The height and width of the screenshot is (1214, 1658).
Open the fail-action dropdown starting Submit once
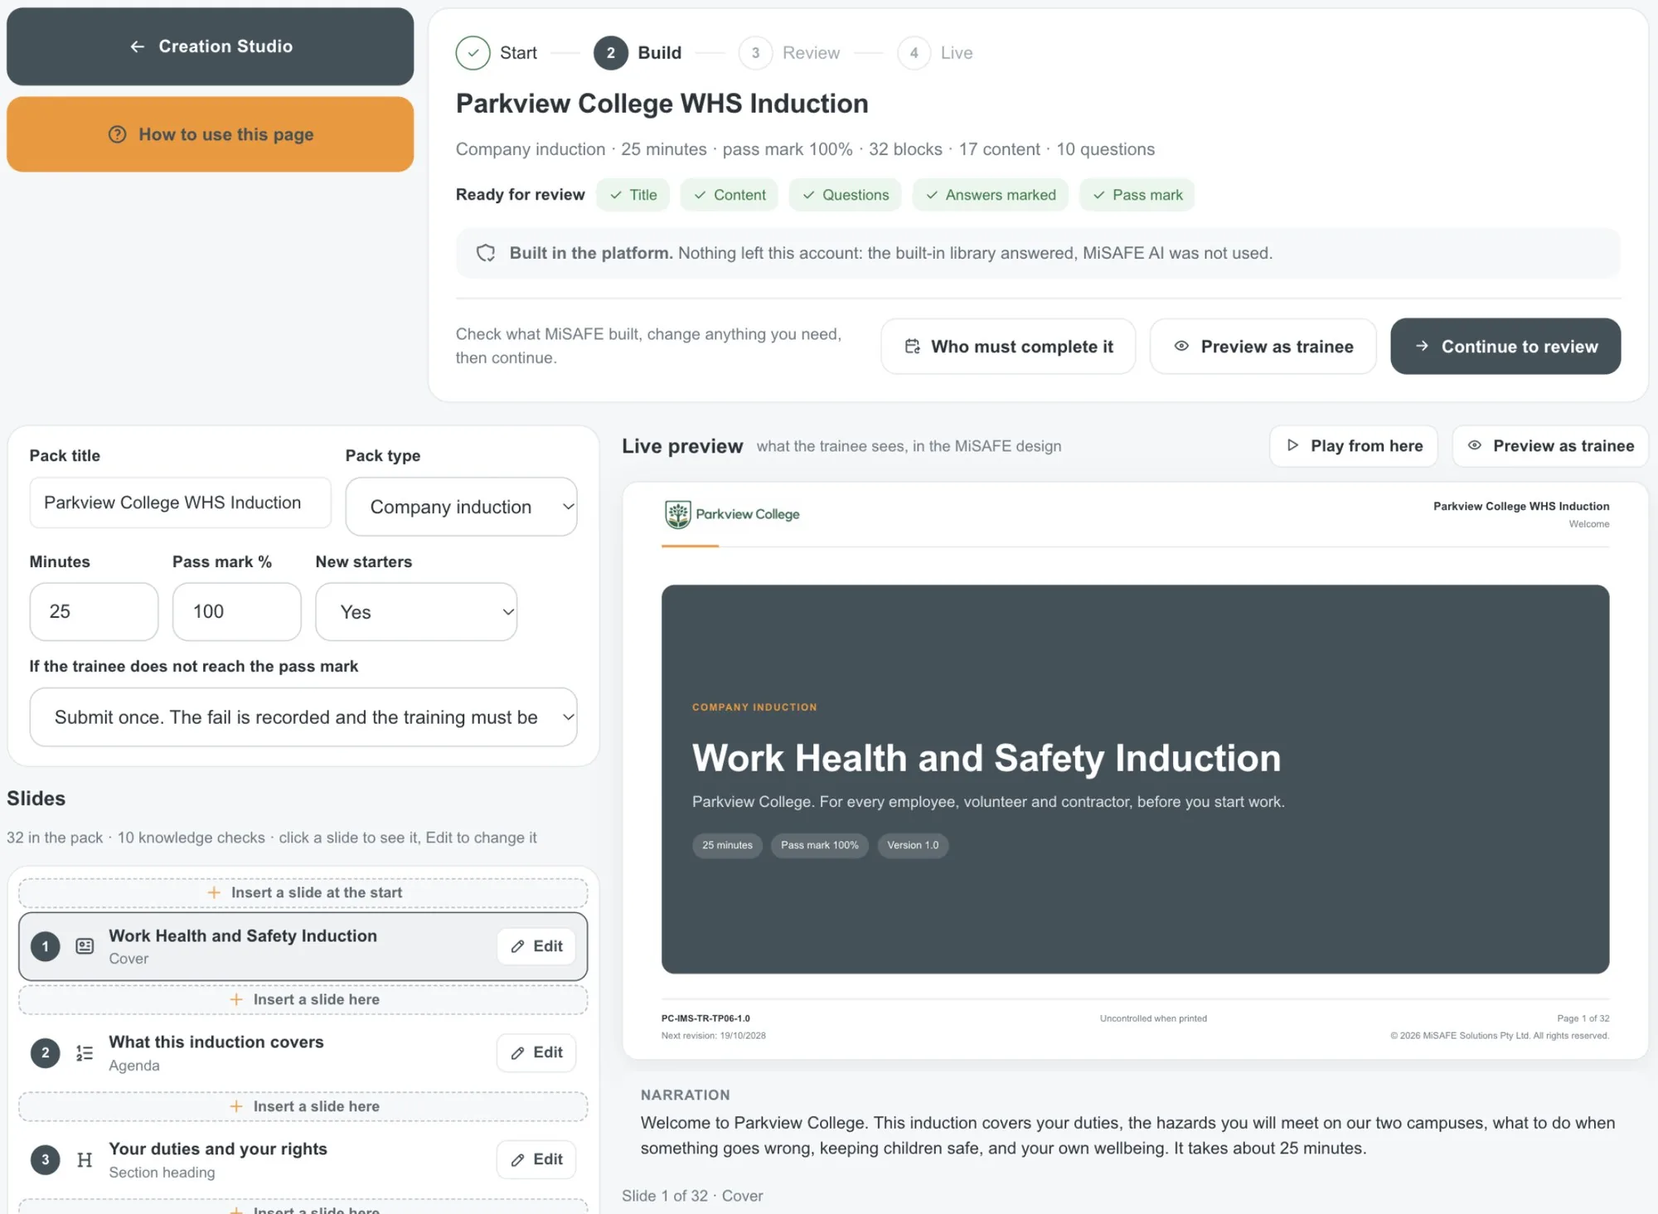(x=303, y=717)
